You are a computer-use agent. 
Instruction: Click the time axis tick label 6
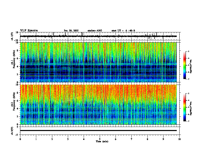116,139
